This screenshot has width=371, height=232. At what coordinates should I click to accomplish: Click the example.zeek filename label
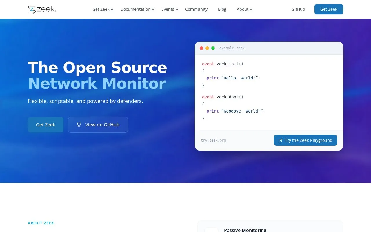tap(232, 48)
